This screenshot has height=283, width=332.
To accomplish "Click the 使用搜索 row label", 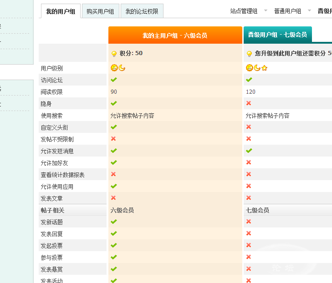I will [51, 116].
